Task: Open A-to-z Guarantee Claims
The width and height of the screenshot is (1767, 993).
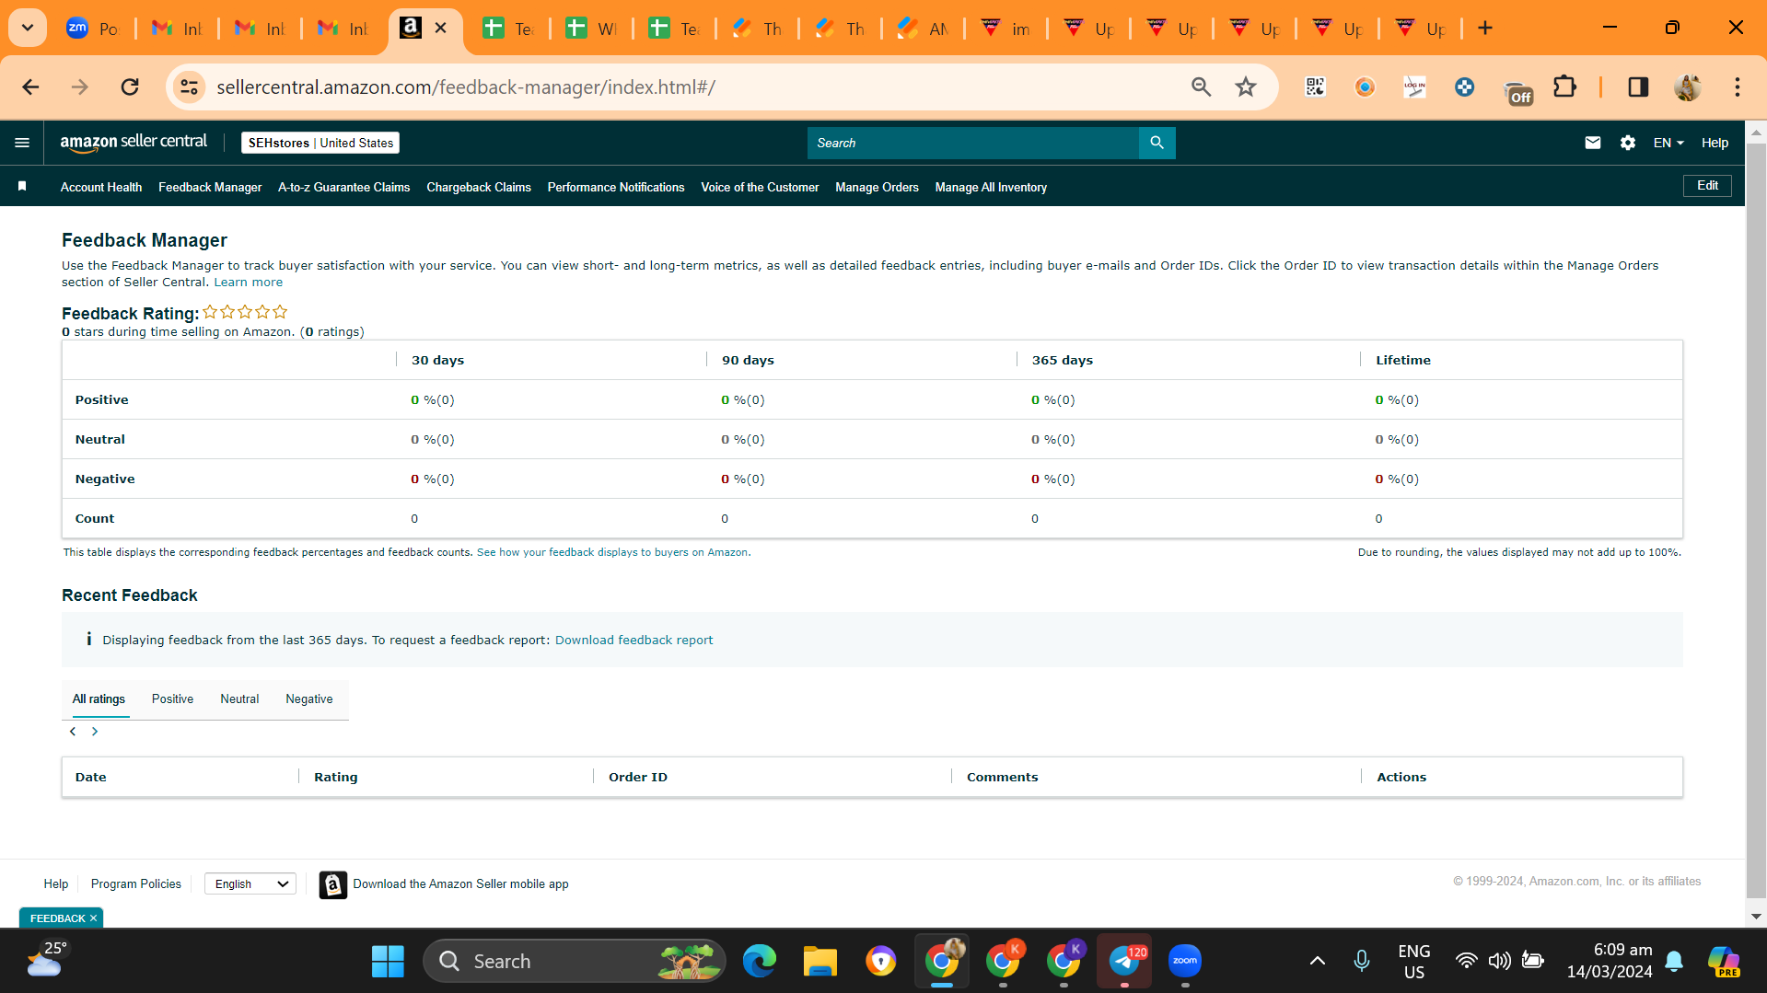Action: (344, 187)
